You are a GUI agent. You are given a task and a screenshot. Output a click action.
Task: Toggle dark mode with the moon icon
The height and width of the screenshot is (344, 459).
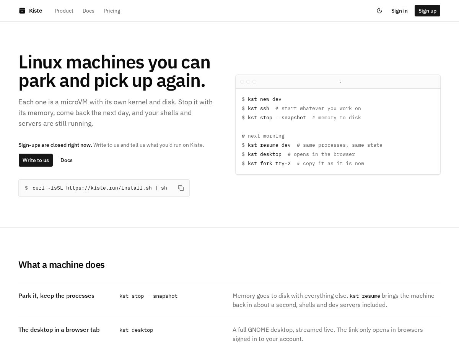pos(379,11)
